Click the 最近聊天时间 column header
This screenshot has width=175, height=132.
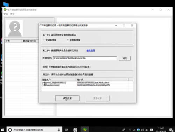coord(30,41)
